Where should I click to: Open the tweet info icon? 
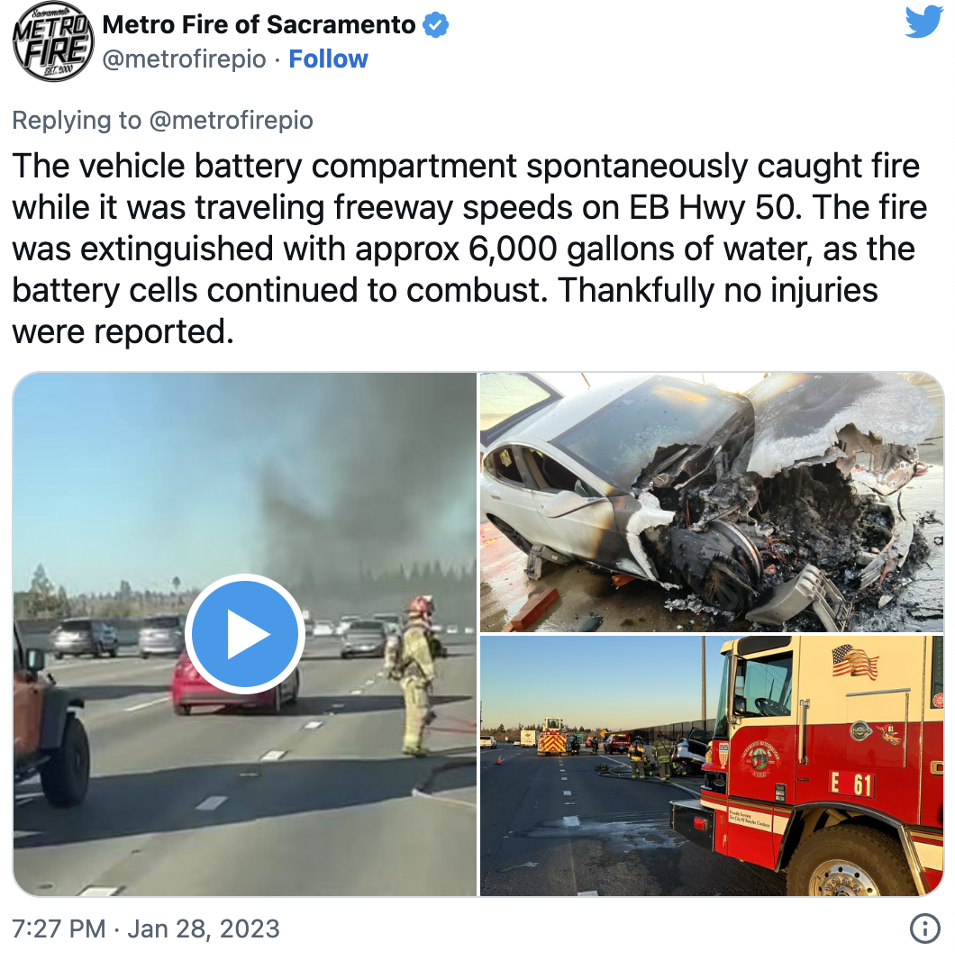click(x=924, y=928)
